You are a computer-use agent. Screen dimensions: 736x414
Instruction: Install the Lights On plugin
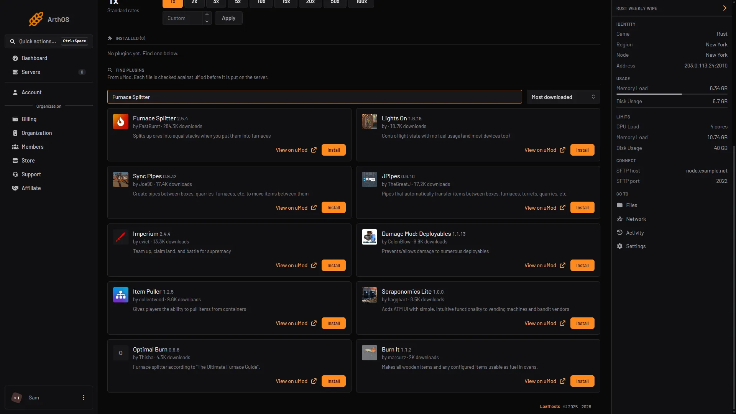coord(582,150)
